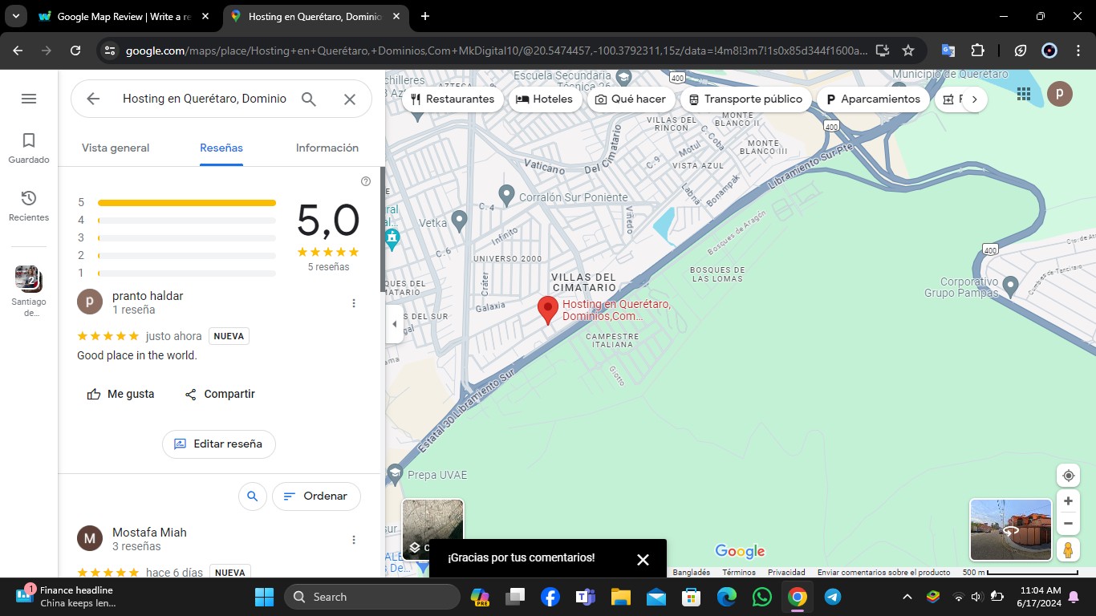Image resolution: width=1096 pixels, height=616 pixels.
Task: Open map layers satellite thumbnail
Action: tap(432, 529)
